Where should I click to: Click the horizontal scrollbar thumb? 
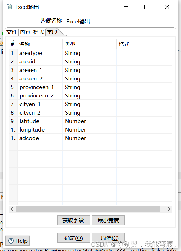pos(88,209)
